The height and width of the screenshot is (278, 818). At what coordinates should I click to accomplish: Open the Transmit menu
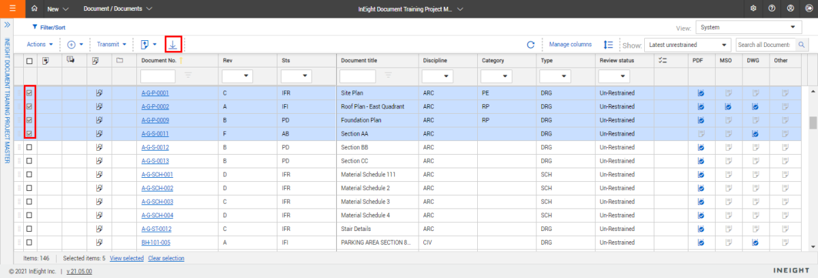coord(112,44)
